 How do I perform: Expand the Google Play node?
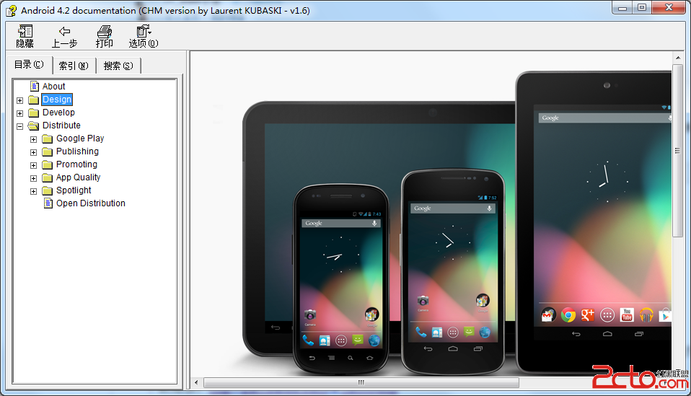(x=33, y=139)
